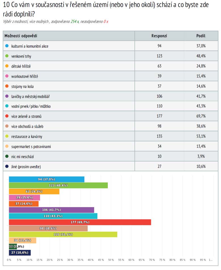Click the restaurace a kavárny row label
This screenshot has width=221, height=270.
click(x=27, y=137)
